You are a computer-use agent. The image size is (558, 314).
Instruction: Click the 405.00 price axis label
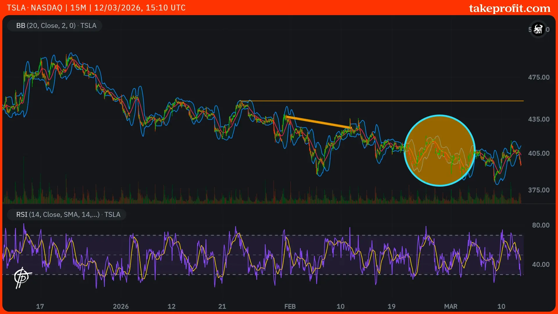coord(539,153)
